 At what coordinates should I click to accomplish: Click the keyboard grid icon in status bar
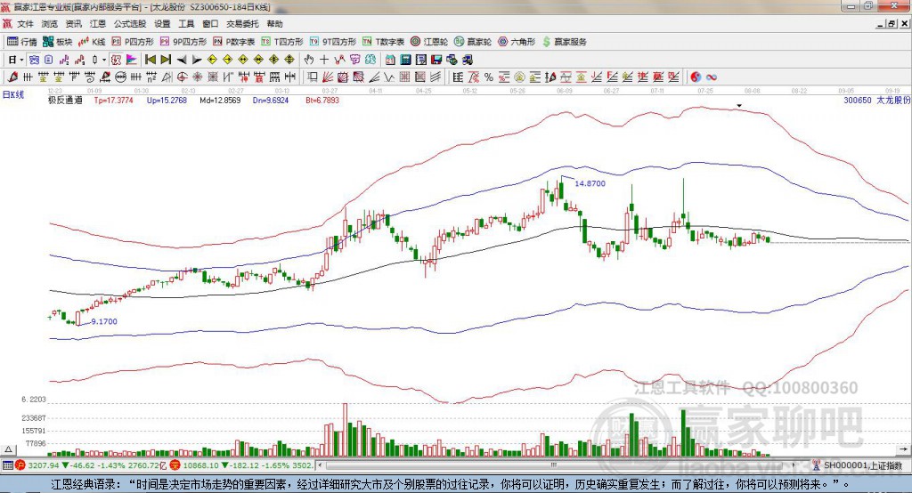point(7,465)
